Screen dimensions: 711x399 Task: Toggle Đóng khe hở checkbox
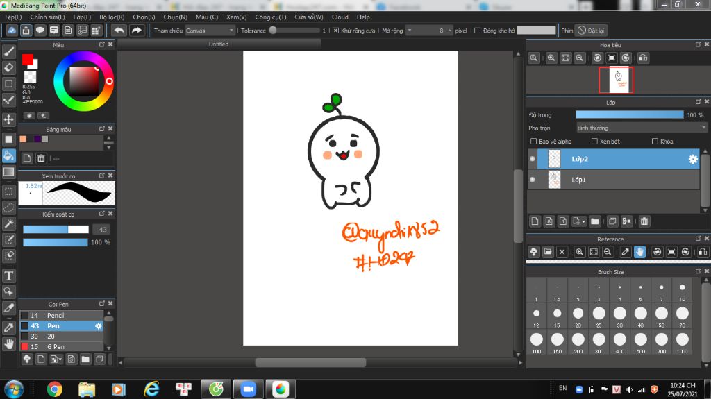coord(477,31)
